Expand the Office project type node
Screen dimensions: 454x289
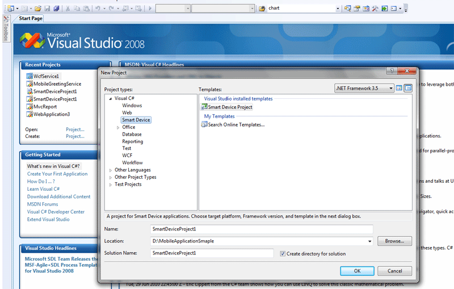118,127
